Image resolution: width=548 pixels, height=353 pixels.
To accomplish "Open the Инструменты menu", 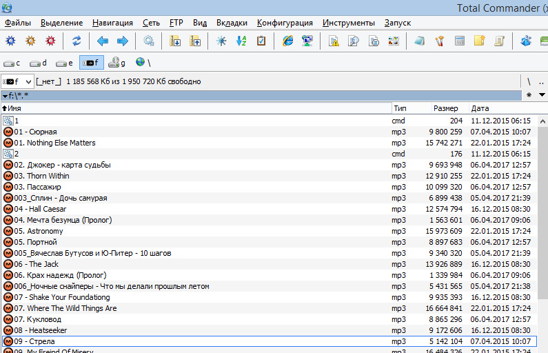I will point(348,23).
